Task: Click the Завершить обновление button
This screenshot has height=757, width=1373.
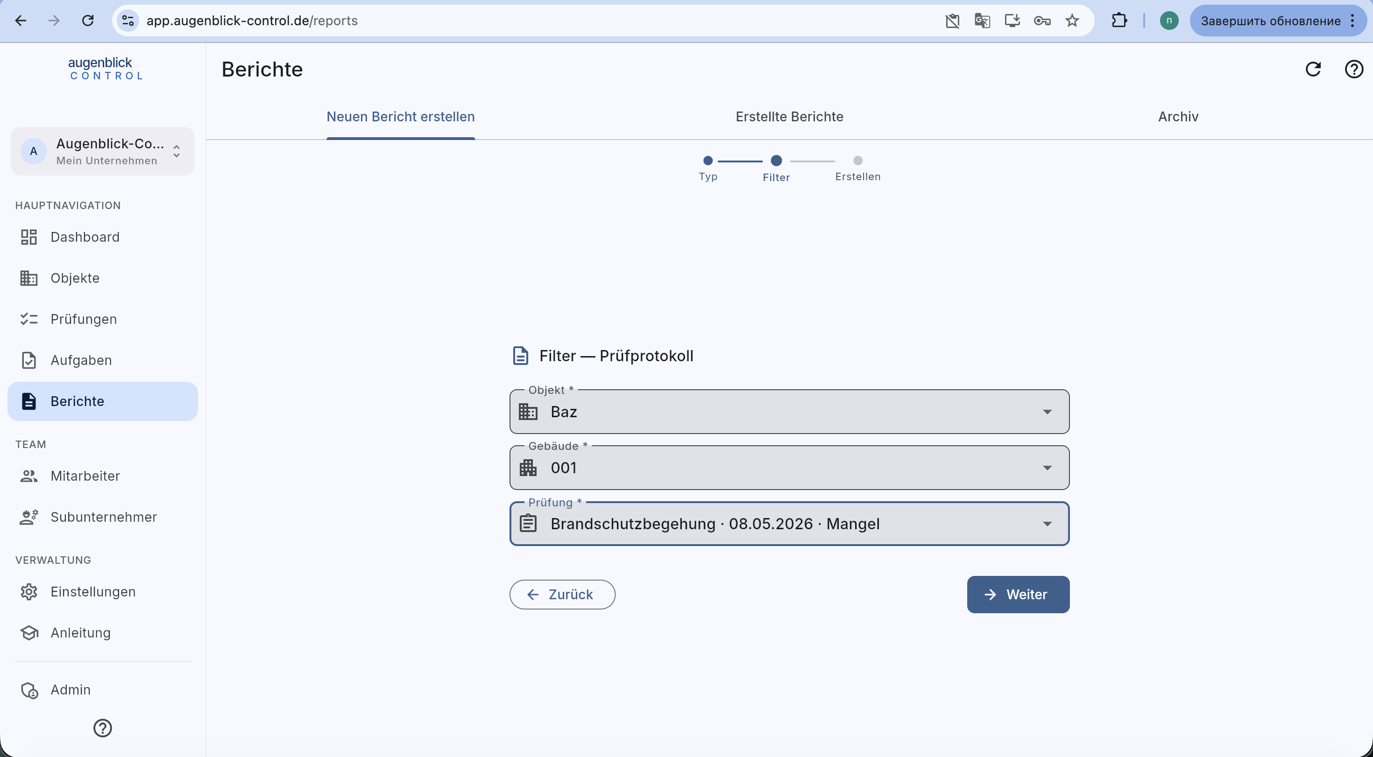Action: [1271, 21]
